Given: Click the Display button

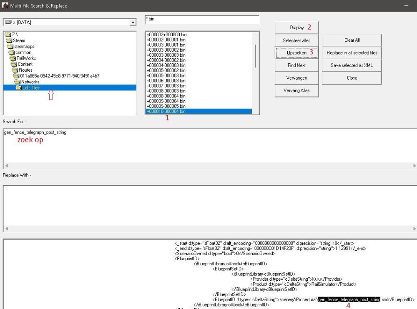Looking at the screenshot, I should [x=296, y=27].
